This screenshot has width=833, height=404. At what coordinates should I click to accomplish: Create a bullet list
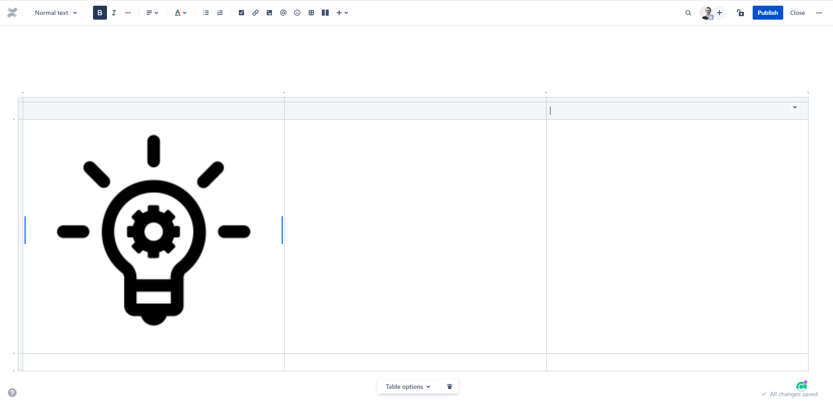(x=206, y=13)
